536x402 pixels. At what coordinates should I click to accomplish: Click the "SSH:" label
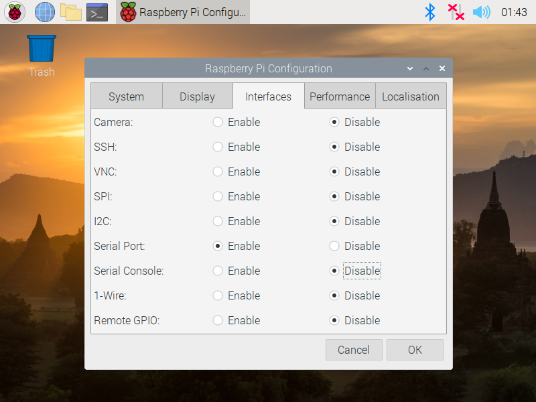click(105, 147)
